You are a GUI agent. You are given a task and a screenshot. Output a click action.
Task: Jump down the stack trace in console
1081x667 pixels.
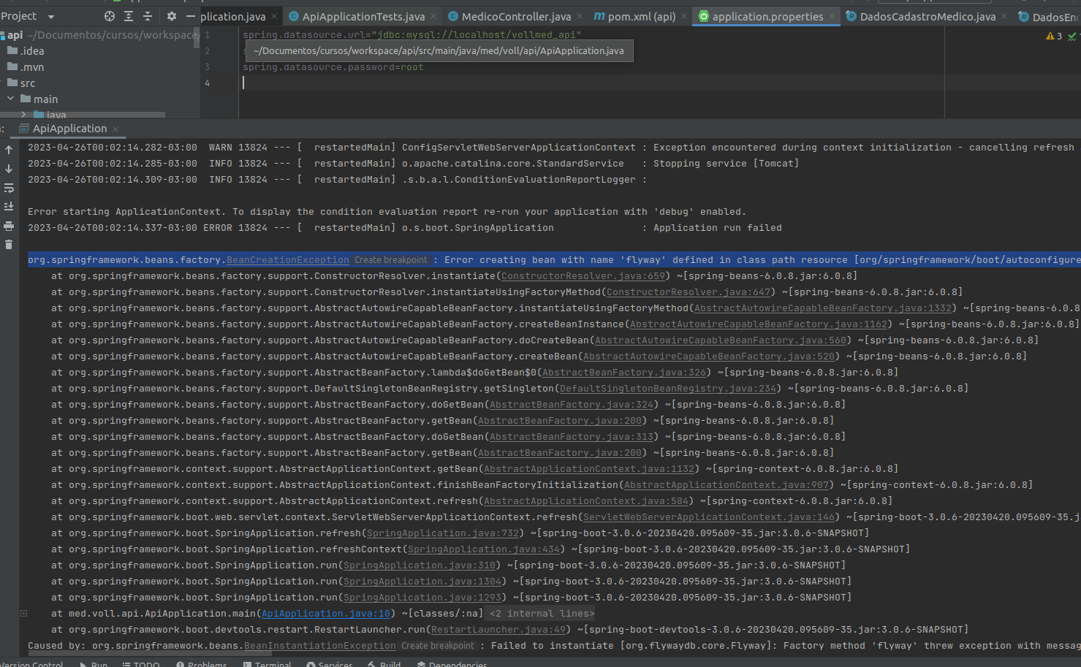click(9, 169)
